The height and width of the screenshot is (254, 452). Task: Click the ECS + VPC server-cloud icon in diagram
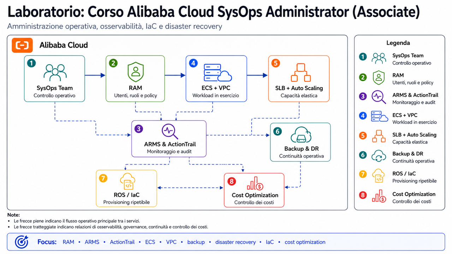(x=218, y=73)
